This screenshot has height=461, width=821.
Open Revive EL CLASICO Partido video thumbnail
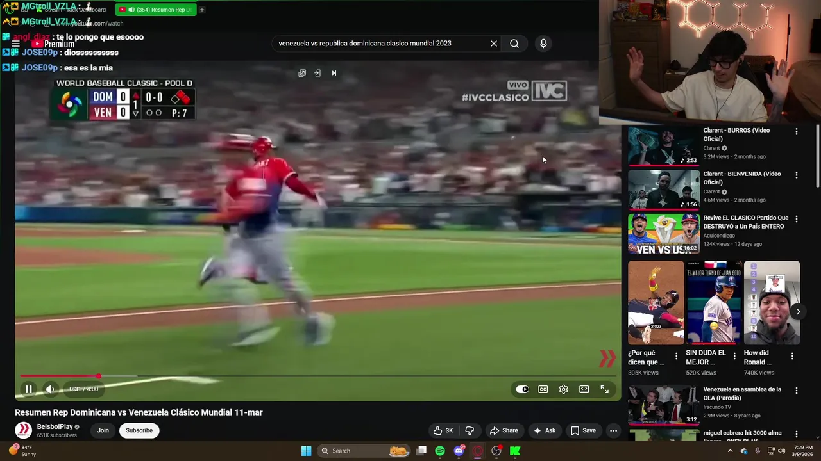[x=664, y=234]
